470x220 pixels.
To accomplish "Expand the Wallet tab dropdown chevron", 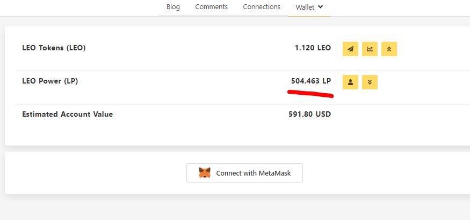I will tap(320, 6).
